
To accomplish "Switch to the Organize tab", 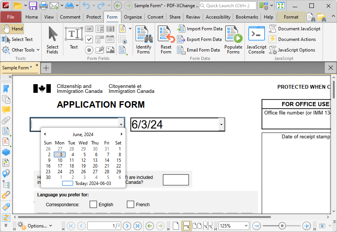I will (133, 17).
